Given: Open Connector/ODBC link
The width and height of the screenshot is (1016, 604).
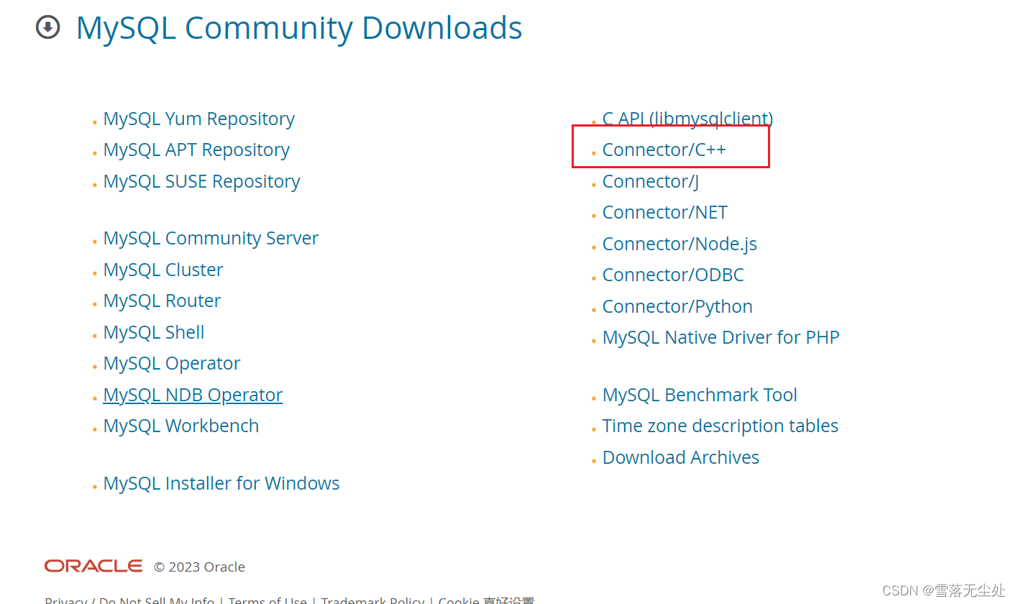Looking at the screenshot, I should [673, 275].
